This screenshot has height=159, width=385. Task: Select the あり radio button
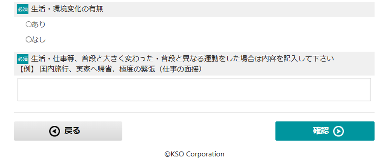(28, 24)
